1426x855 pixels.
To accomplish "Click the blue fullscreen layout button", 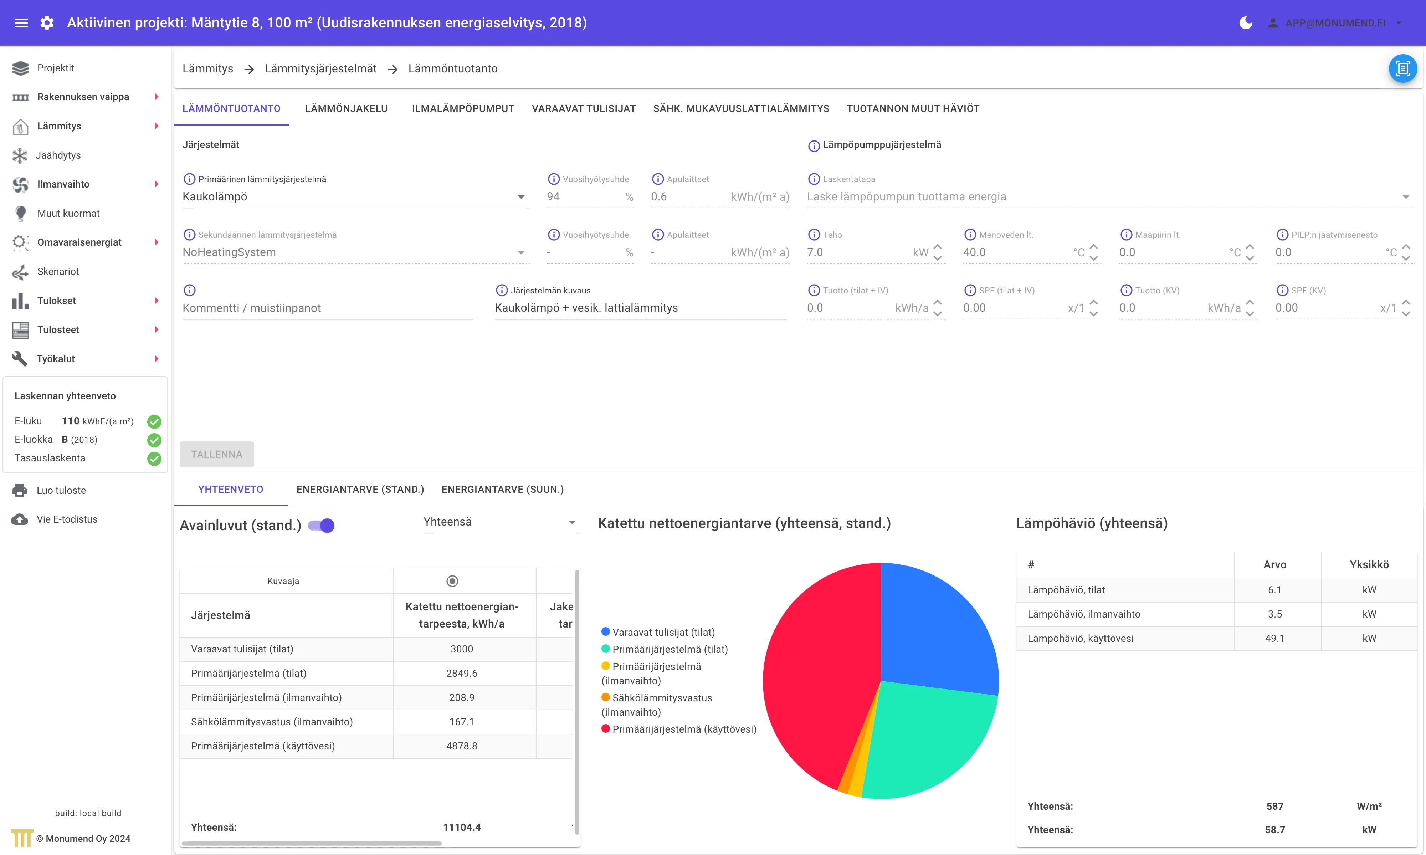I will pyautogui.click(x=1402, y=68).
